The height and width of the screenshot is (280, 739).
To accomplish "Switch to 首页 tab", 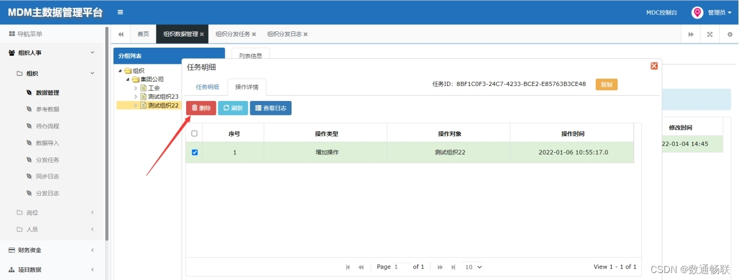I will tap(143, 34).
